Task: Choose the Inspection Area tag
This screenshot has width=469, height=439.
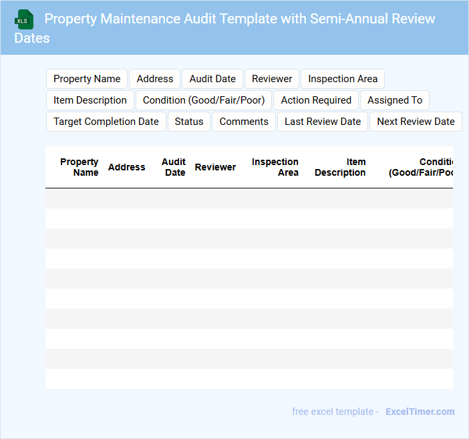Action: point(343,79)
